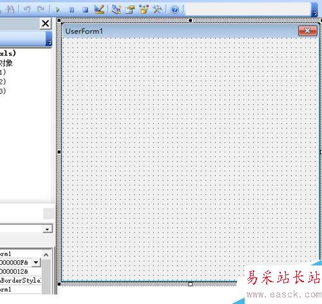Open the Object Browser icon
This screenshot has height=304, width=322.
pos(144,10)
